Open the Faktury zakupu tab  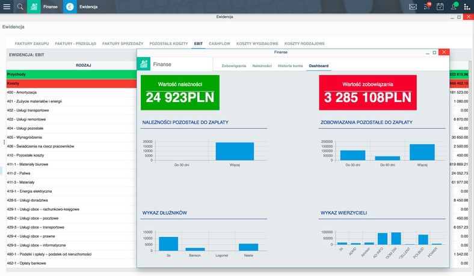coord(32,43)
